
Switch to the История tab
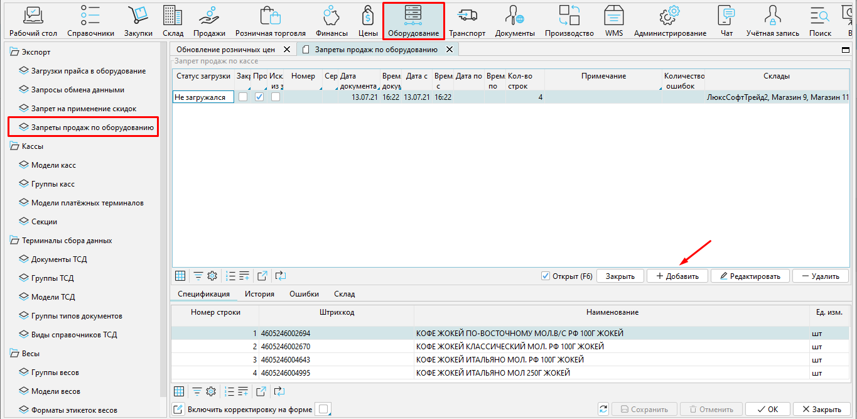tap(259, 293)
